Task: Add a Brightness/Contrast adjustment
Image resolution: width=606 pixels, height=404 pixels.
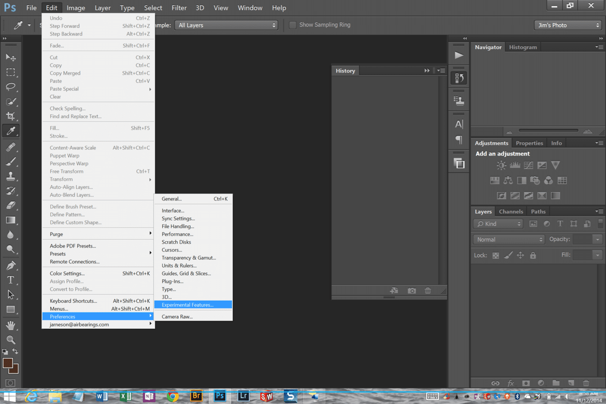Action: tap(501, 165)
